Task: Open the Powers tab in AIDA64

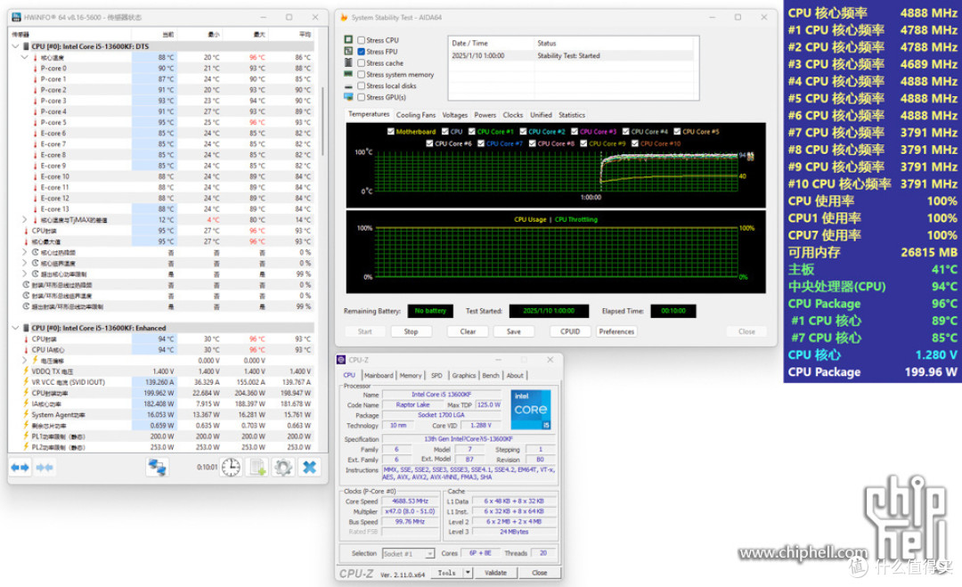Action: [x=485, y=115]
